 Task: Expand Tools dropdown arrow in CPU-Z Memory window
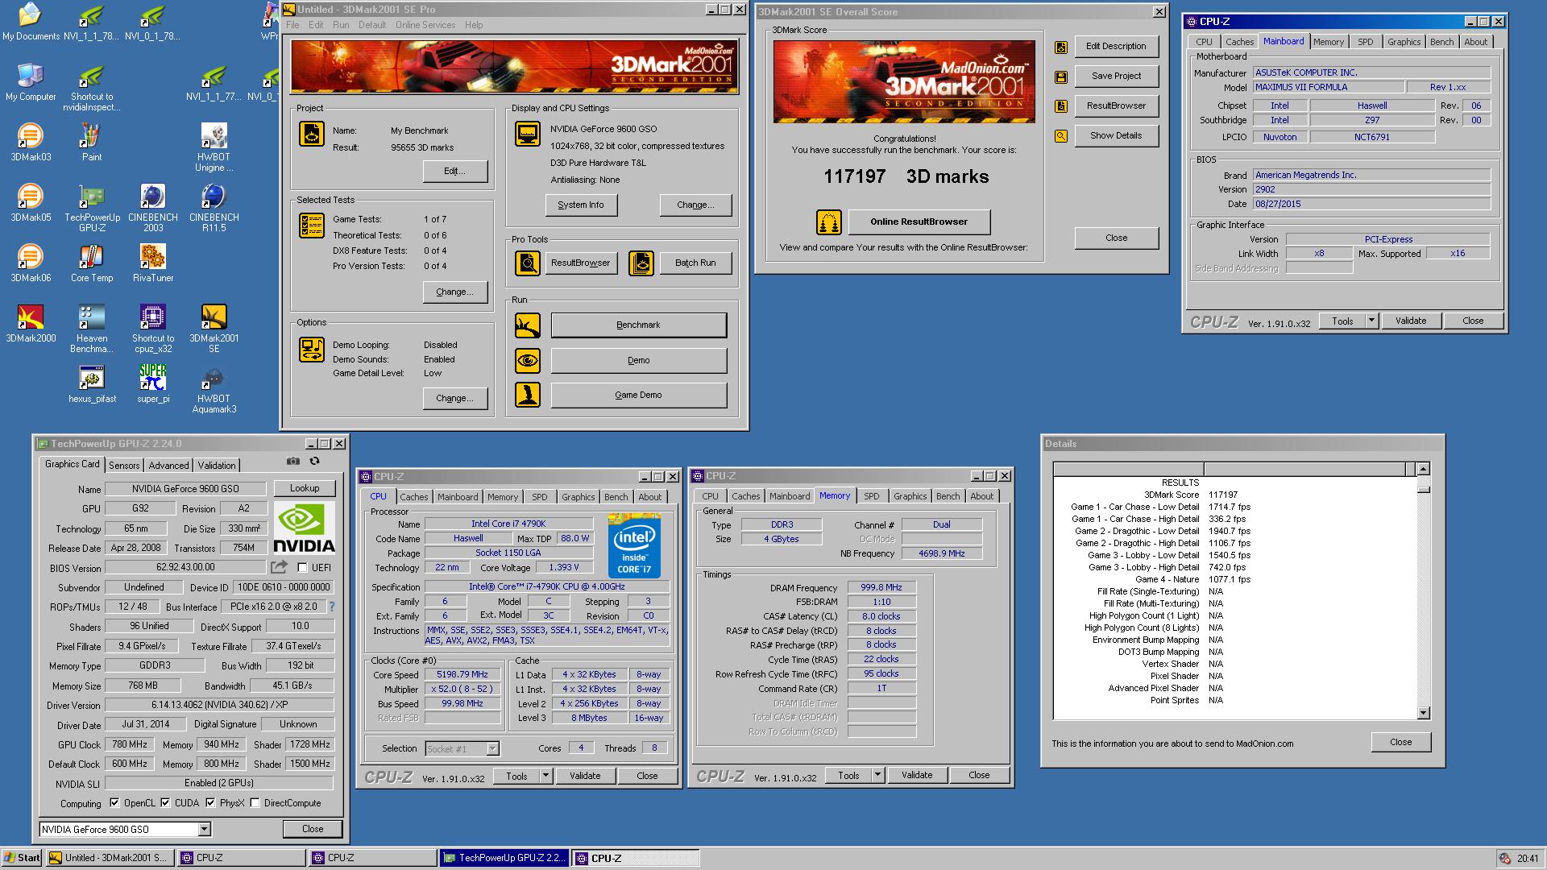click(877, 776)
